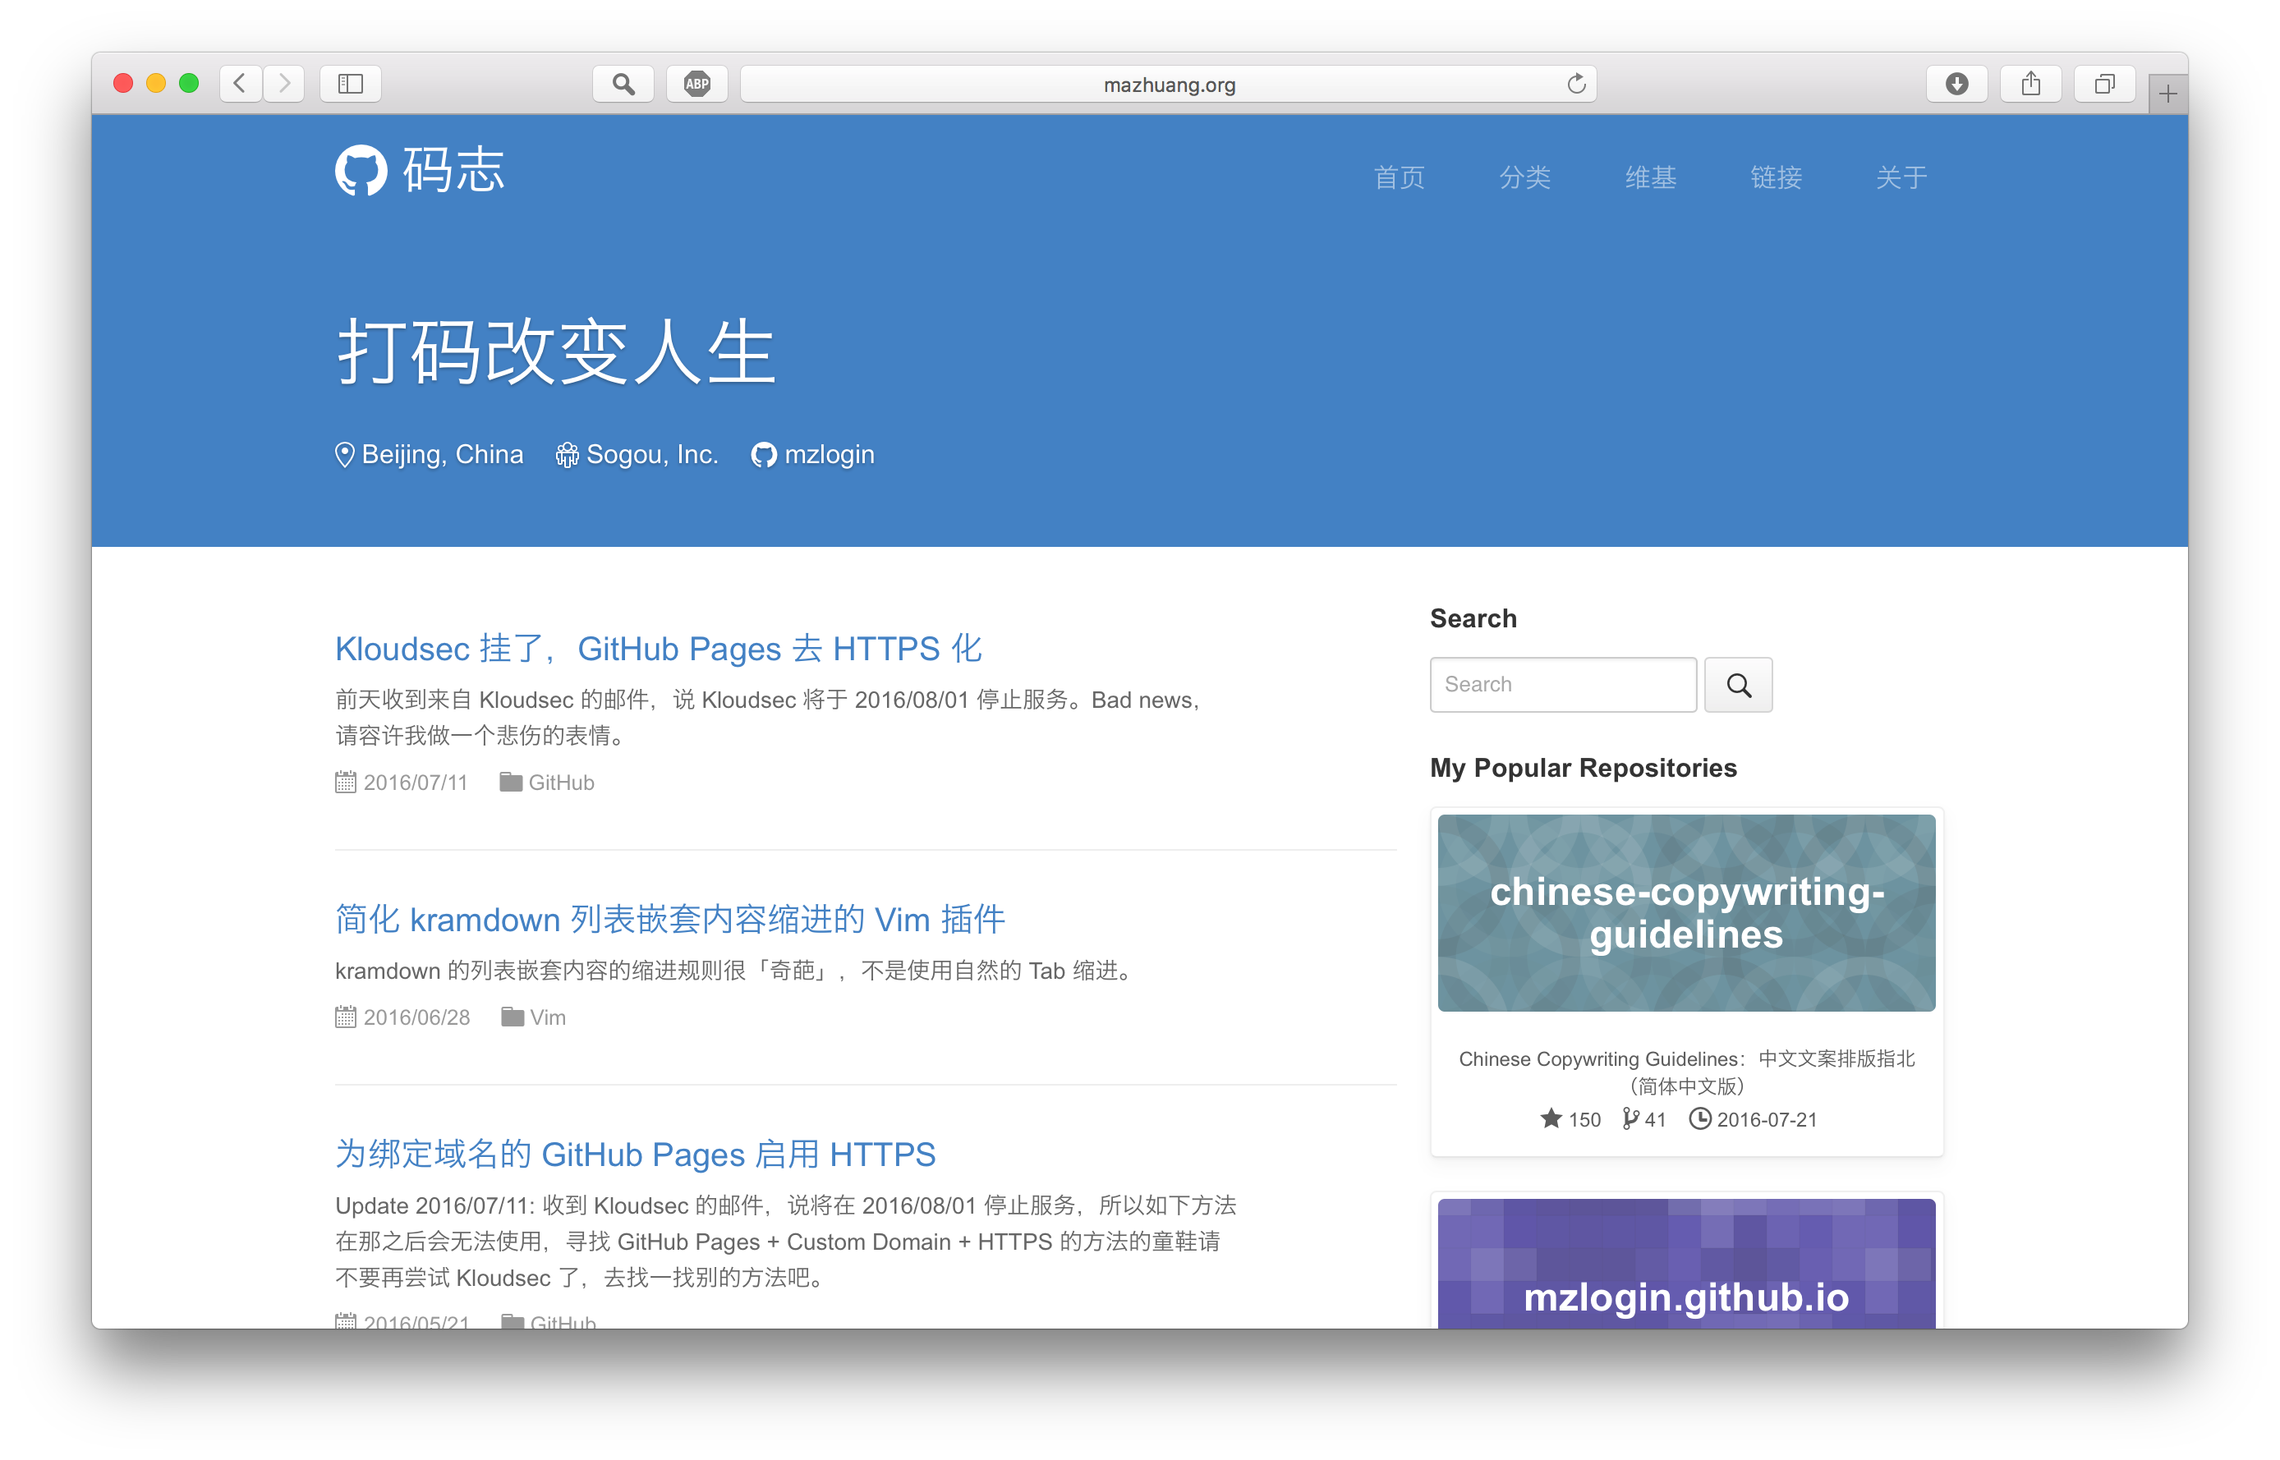Open the 首页 navigation item
Viewport: 2280px width, 1460px height.
1399,177
